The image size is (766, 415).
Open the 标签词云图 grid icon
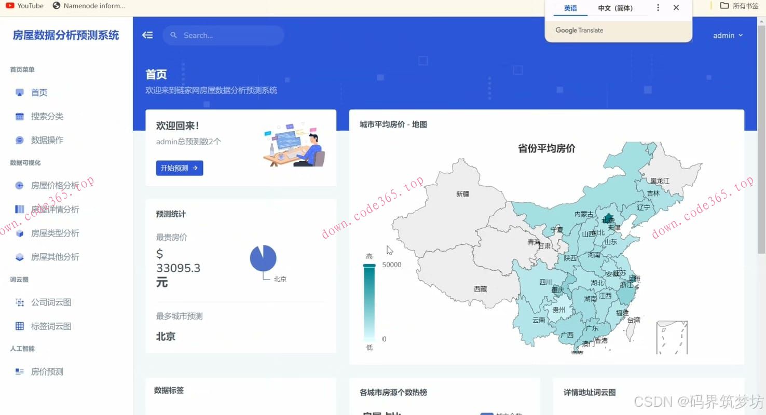pyautogui.click(x=19, y=326)
